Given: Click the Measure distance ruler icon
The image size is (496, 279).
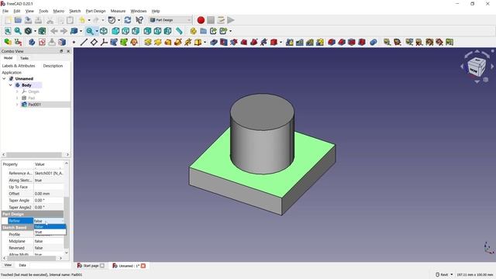Looking at the screenshot, I should click(x=179, y=31).
